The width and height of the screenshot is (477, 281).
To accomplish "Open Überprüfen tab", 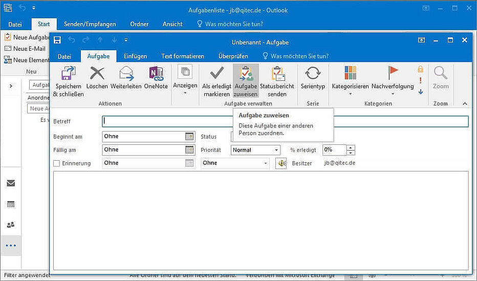I will pyautogui.click(x=233, y=56).
